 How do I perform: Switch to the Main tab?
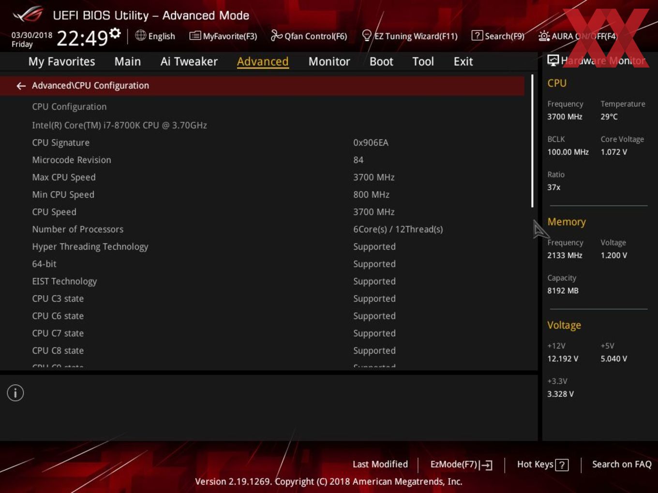click(128, 61)
